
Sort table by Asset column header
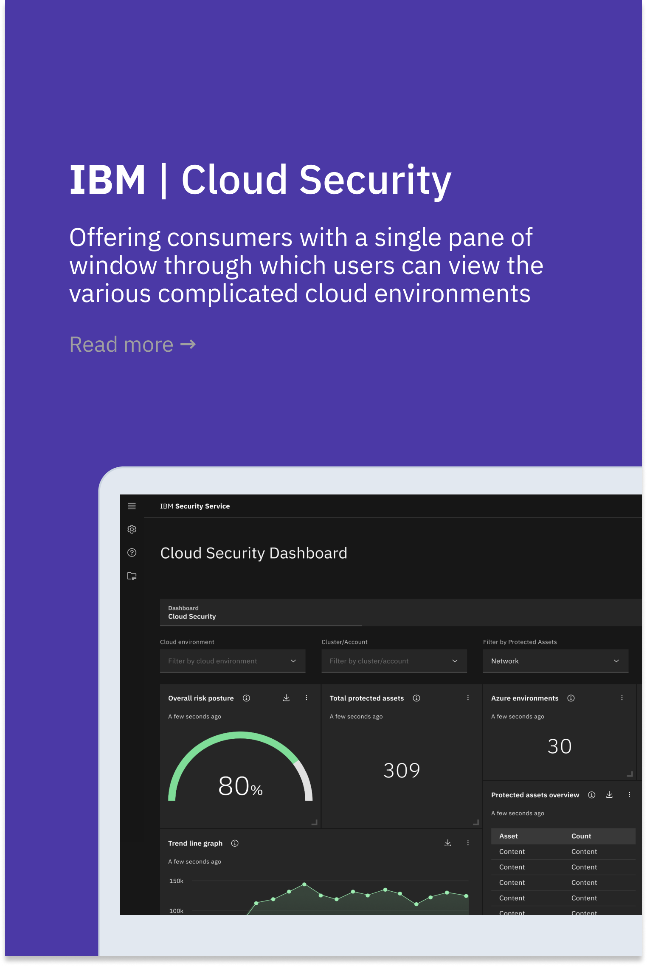(509, 836)
